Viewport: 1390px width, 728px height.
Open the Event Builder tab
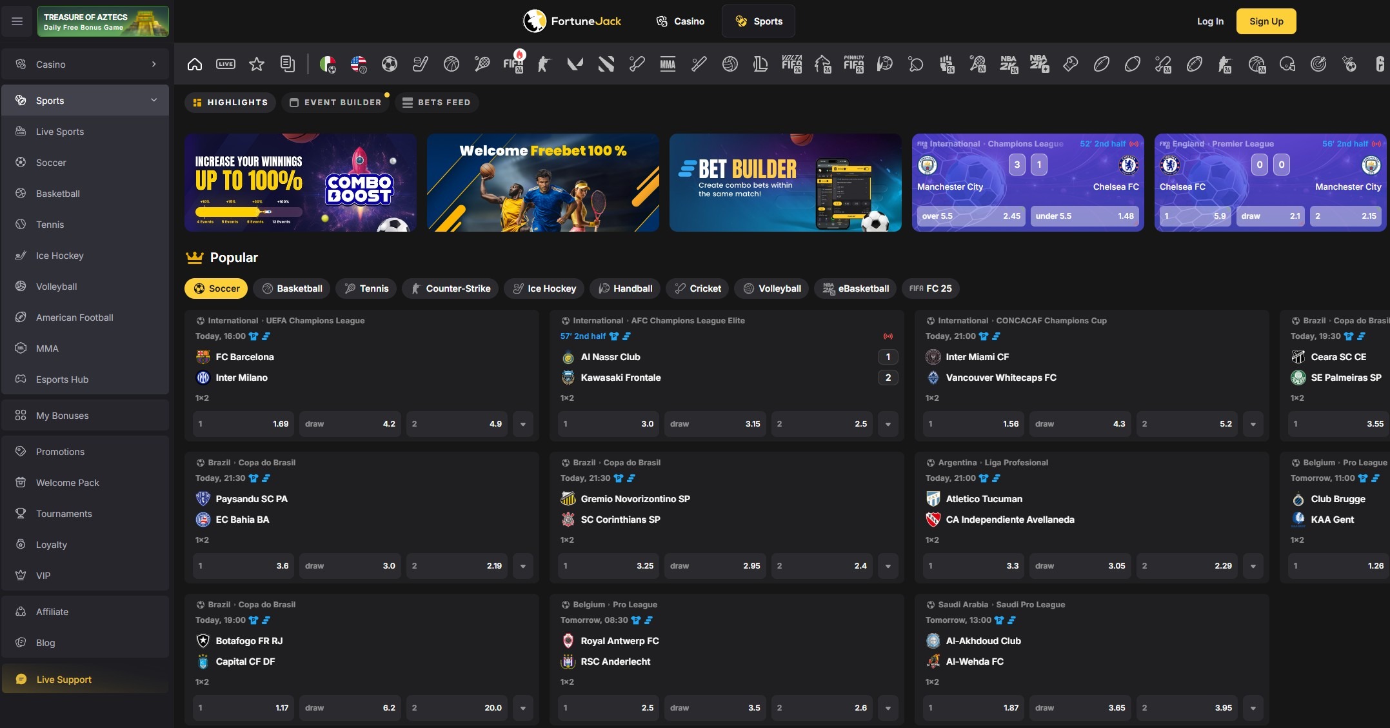(x=335, y=102)
